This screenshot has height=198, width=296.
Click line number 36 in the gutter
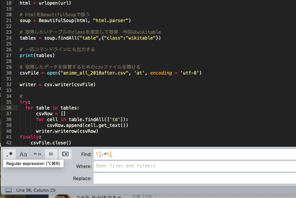coord(9,108)
